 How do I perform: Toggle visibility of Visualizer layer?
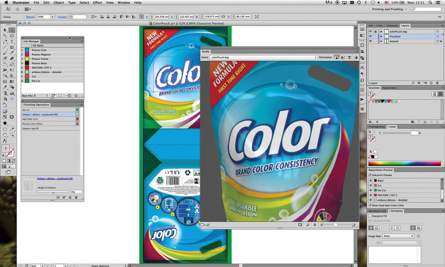pyautogui.click(x=370, y=36)
